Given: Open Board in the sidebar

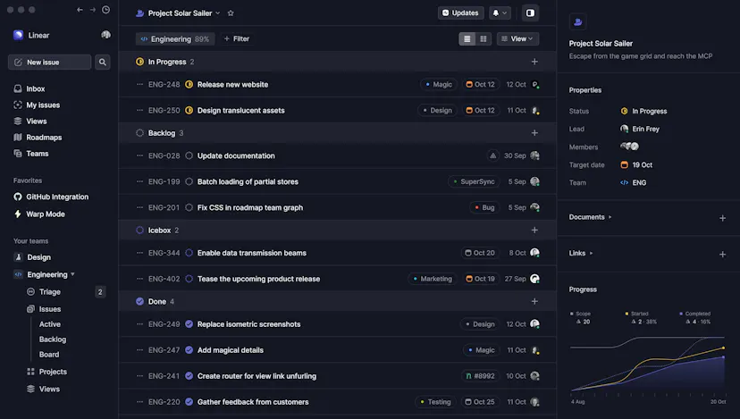Looking at the screenshot, I should coord(49,355).
